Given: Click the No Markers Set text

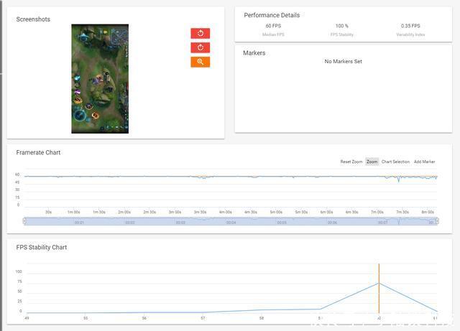Looking at the screenshot, I should pyautogui.click(x=343, y=61).
